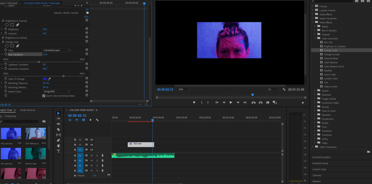
Task: Switch to the Media Browser tab
Action: click(28, 110)
